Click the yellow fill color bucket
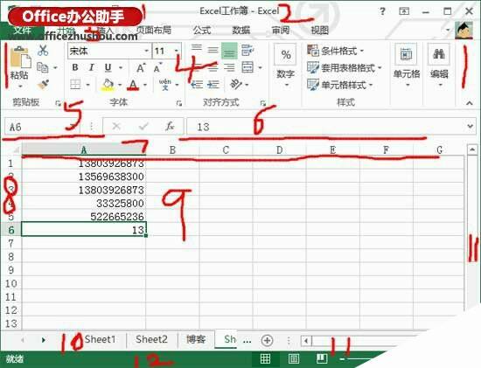Image resolution: width=481 pixels, height=368 pixels. [x=108, y=84]
